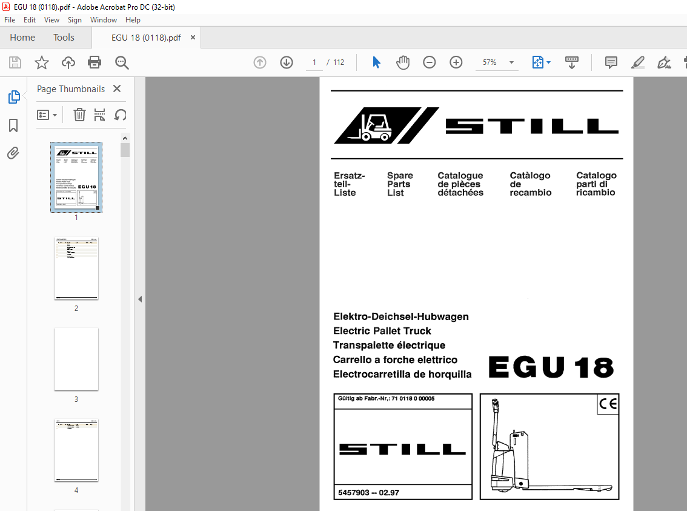
Task: Switch to the Home tab
Action: click(x=22, y=38)
